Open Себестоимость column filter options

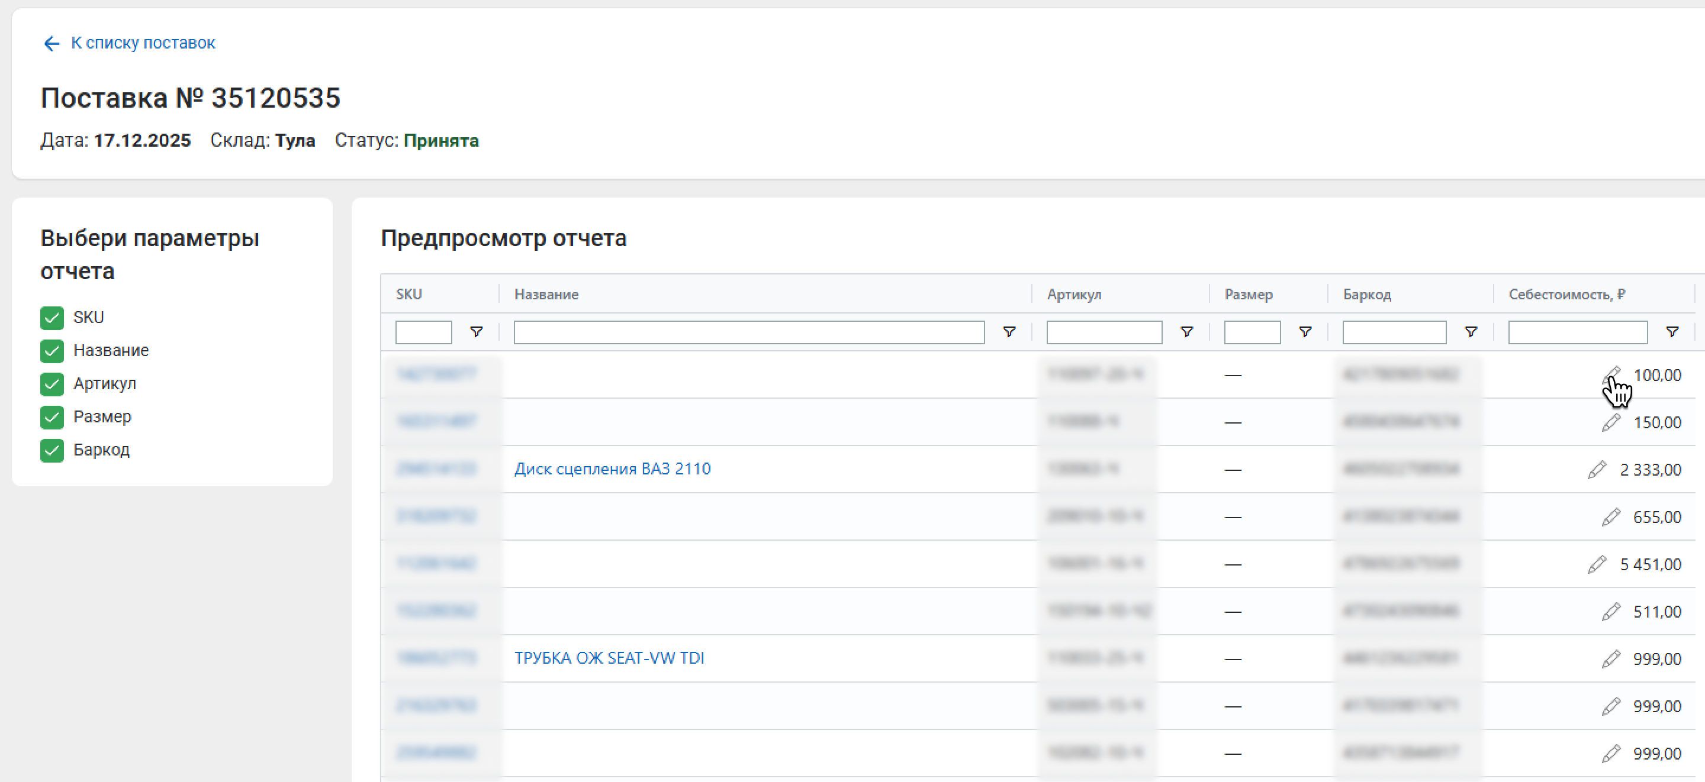tap(1672, 331)
